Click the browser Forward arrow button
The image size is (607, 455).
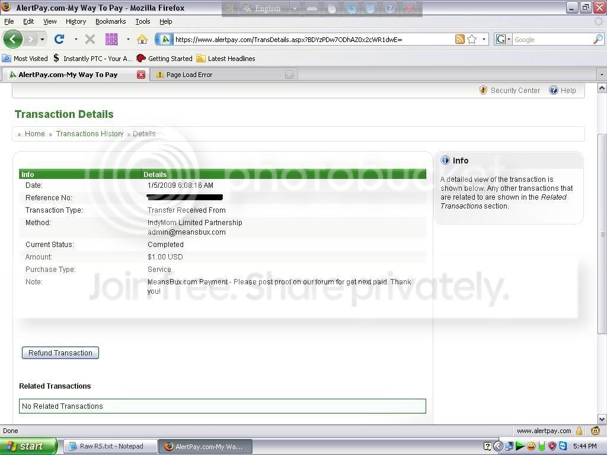30,39
